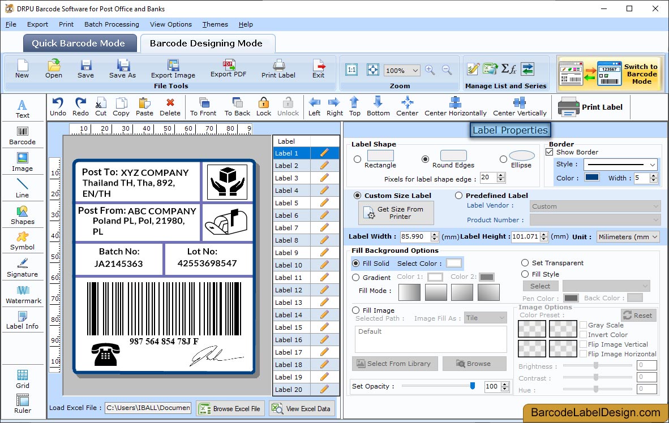
Task: Choose Ellipse label shape
Action: click(x=504, y=159)
